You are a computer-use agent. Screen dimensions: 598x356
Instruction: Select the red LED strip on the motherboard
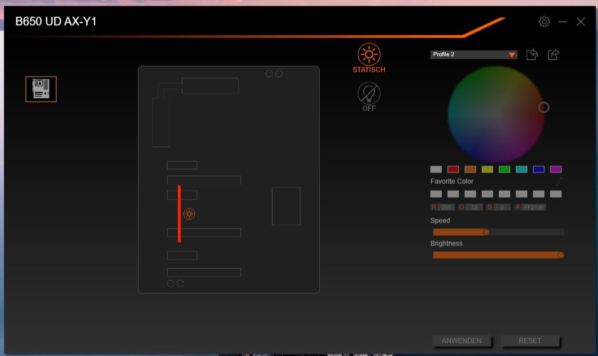[x=179, y=214]
